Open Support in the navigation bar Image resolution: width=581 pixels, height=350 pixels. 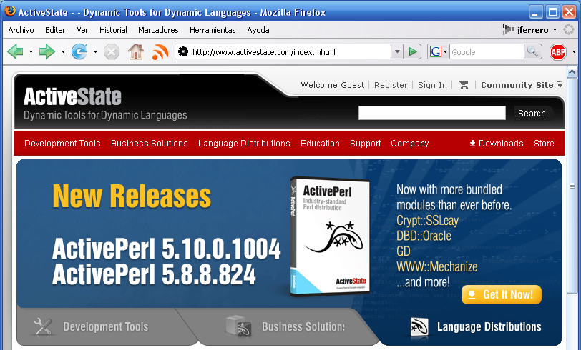click(x=366, y=143)
